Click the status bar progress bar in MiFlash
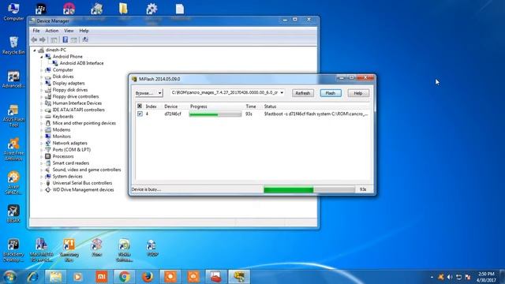 point(309,189)
